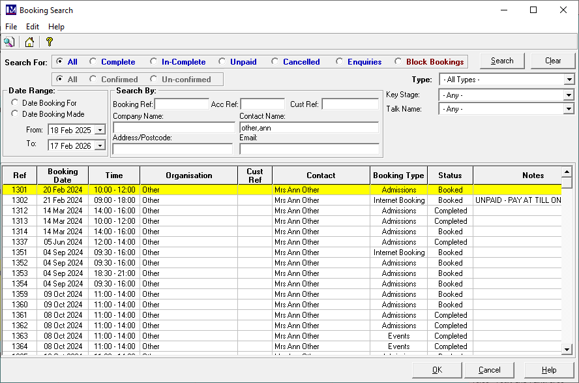The image size is (579, 383).
Task: Click the home toolbar icon
Action: pos(29,42)
